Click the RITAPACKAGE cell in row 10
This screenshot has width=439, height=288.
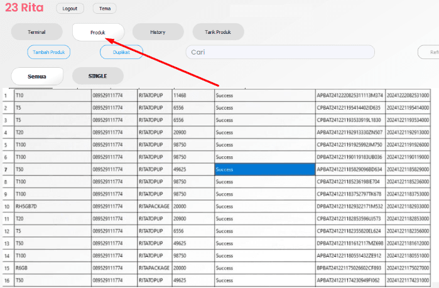tap(154, 206)
